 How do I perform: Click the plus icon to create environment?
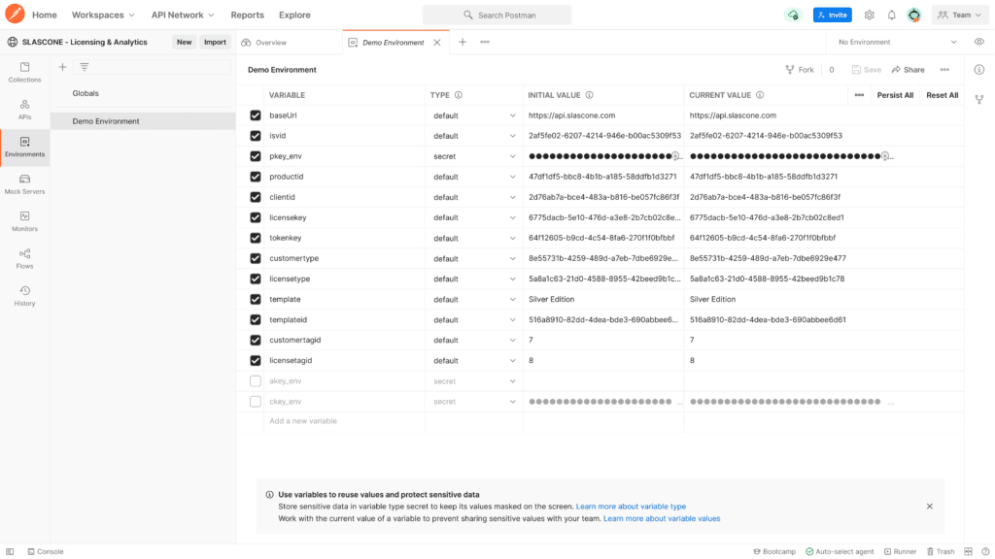(62, 67)
